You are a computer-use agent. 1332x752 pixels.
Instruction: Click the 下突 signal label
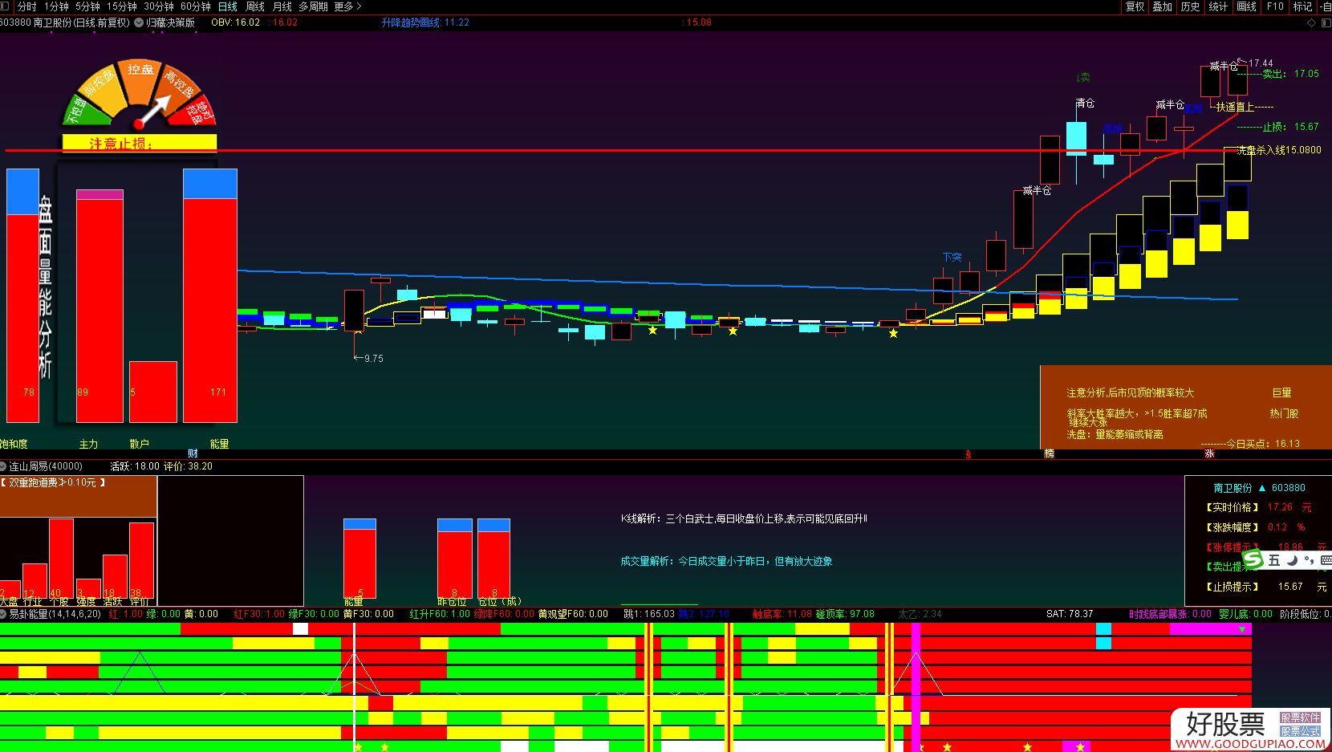tap(952, 257)
